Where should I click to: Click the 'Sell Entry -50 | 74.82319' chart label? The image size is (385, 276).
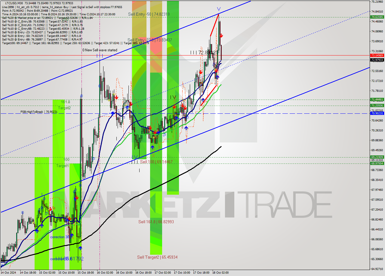(x=149, y=14)
